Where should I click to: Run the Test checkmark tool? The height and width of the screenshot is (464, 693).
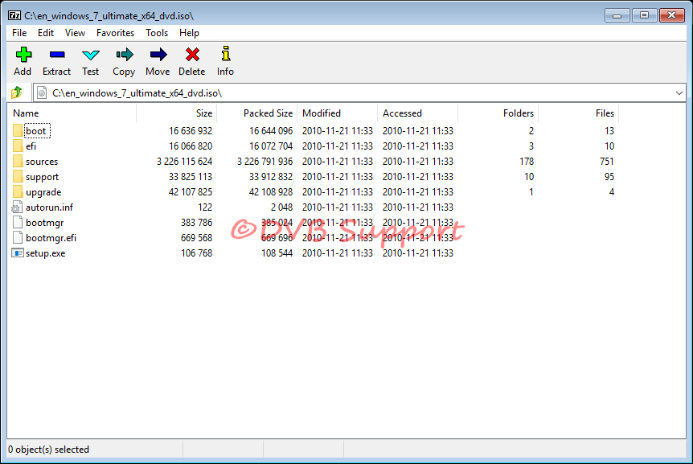click(91, 55)
